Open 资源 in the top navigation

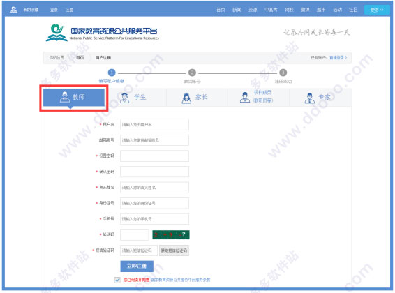[253, 10]
